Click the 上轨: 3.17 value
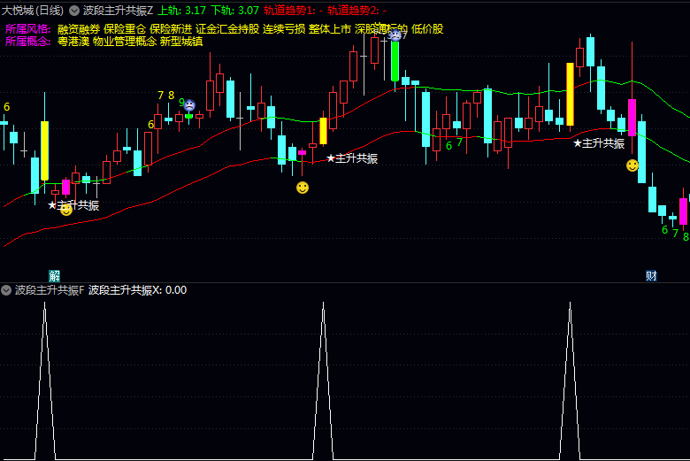690x461 pixels. tap(181, 11)
